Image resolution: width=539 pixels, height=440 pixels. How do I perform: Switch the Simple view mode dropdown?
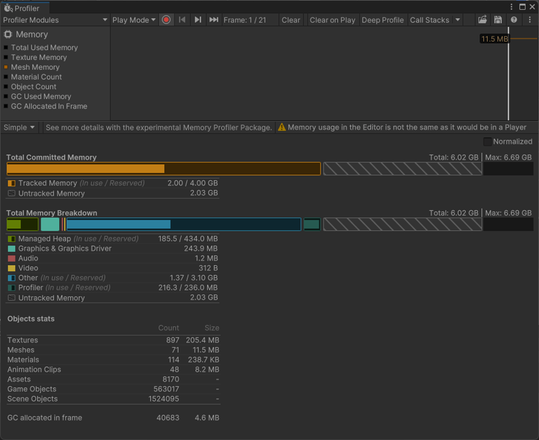tap(19, 128)
